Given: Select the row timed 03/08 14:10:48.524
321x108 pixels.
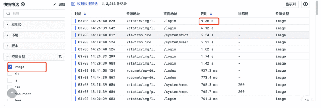Looking at the screenshot, I should tap(190, 42).
